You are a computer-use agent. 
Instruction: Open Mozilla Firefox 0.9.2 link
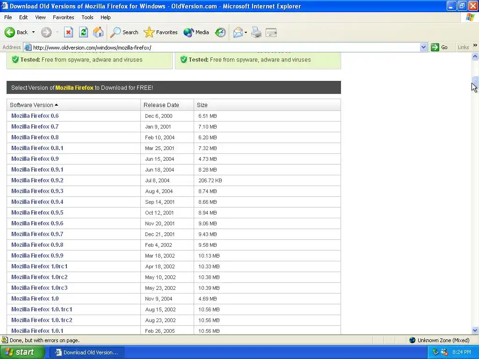pos(37,180)
